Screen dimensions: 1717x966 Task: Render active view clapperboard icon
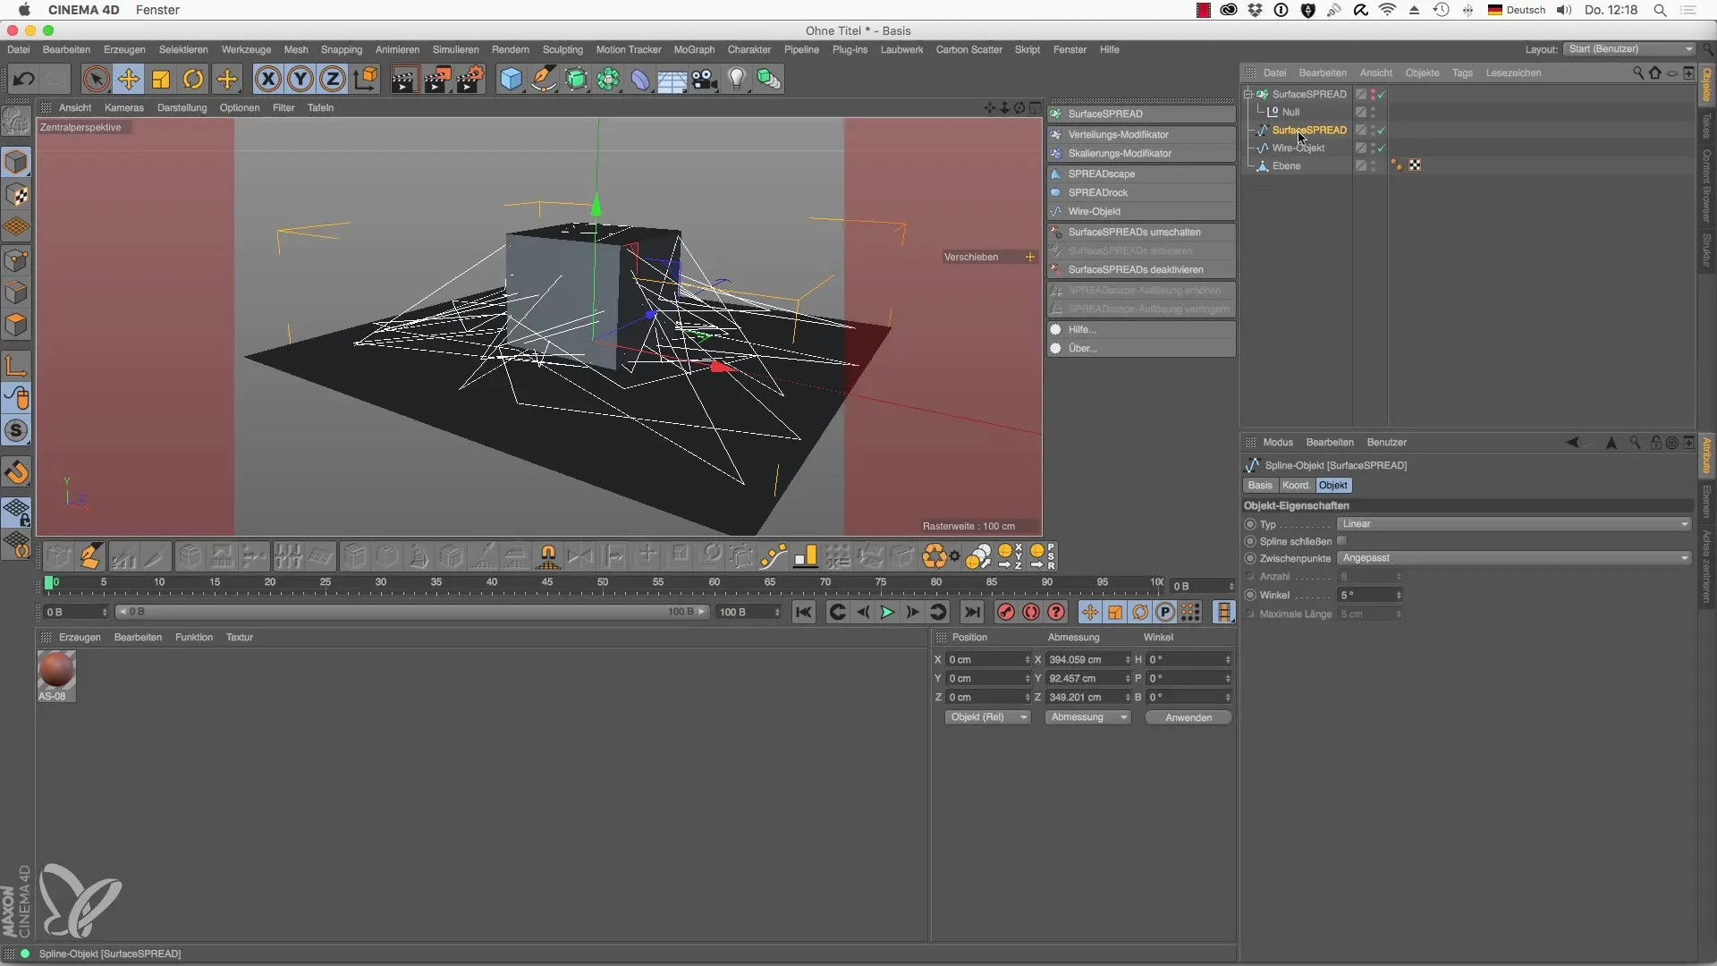[x=403, y=79]
